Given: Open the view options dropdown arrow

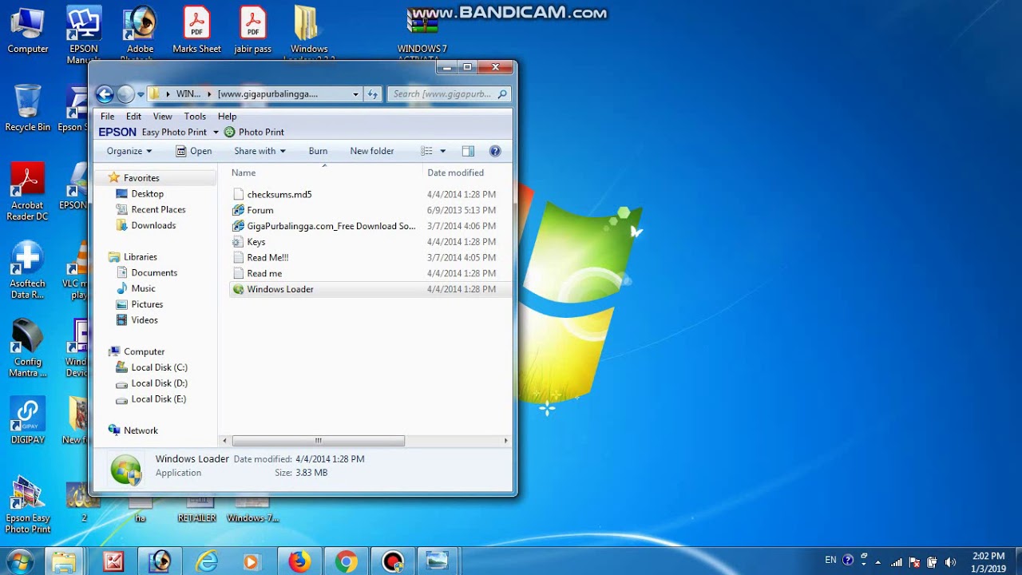Looking at the screenshot, I should (442, 151).
